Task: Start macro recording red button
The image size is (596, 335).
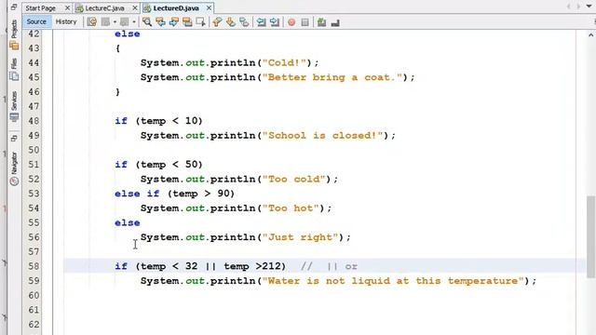Action: click(x=291, y=22)
